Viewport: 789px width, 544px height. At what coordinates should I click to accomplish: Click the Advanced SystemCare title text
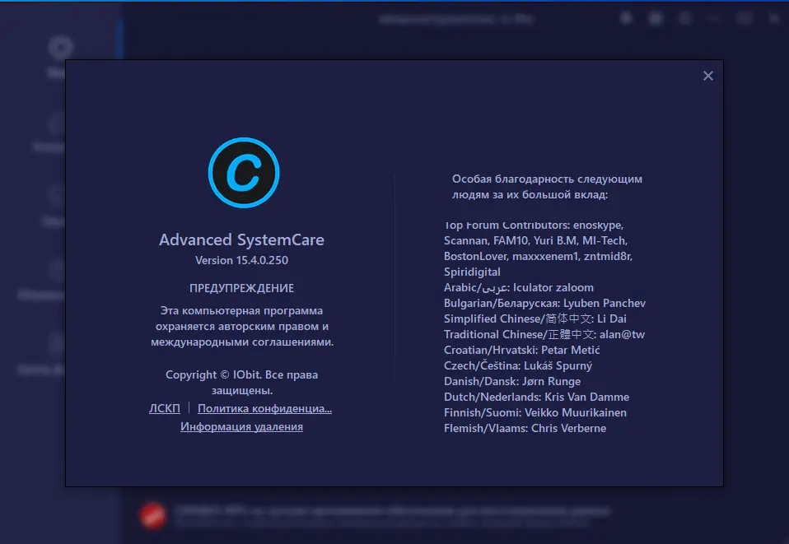coord(241,239)
